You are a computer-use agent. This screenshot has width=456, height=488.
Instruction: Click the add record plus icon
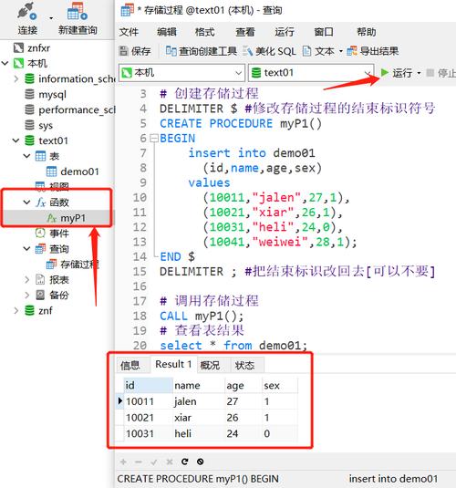pos(123,462)
